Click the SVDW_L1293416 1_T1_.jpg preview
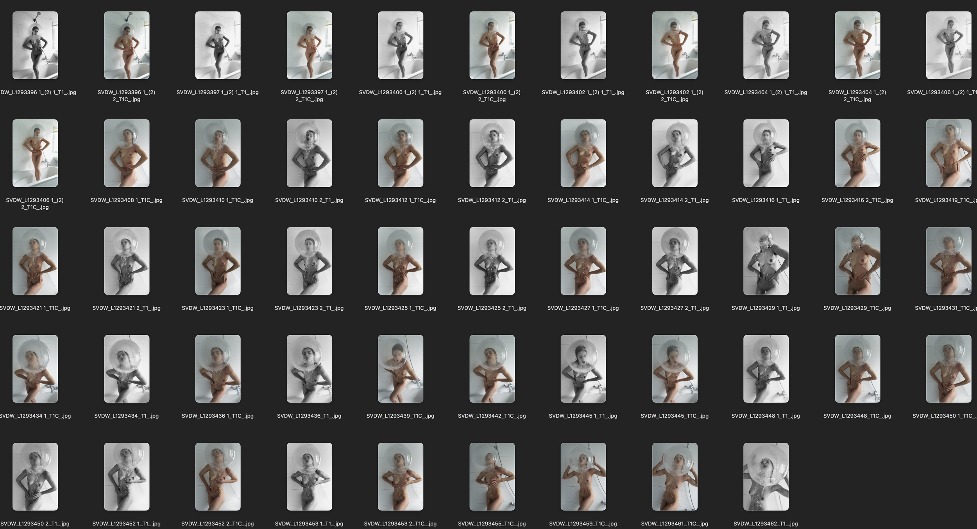 (x=766, y=152)
